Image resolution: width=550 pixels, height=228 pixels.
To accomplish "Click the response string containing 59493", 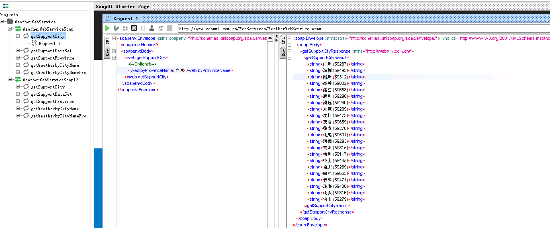I will [336, 70].
